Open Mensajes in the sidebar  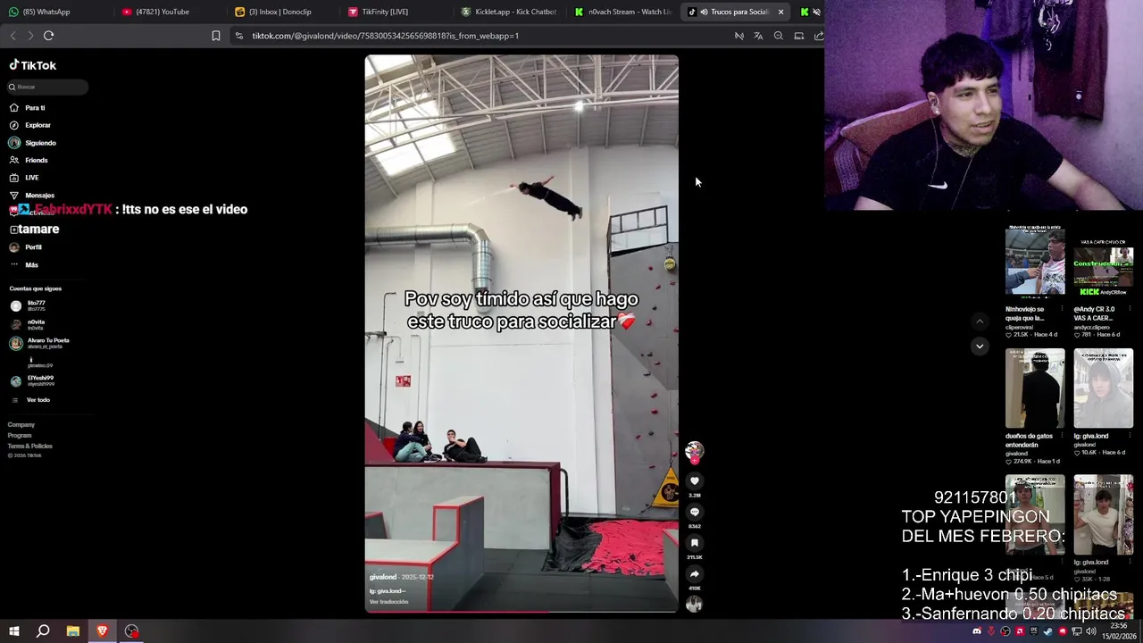point(31,196)
